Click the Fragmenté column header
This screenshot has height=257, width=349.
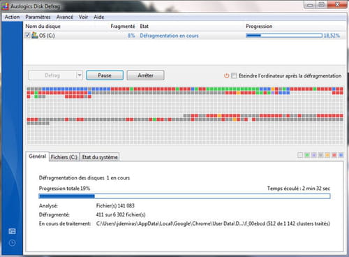click(123, 27)
